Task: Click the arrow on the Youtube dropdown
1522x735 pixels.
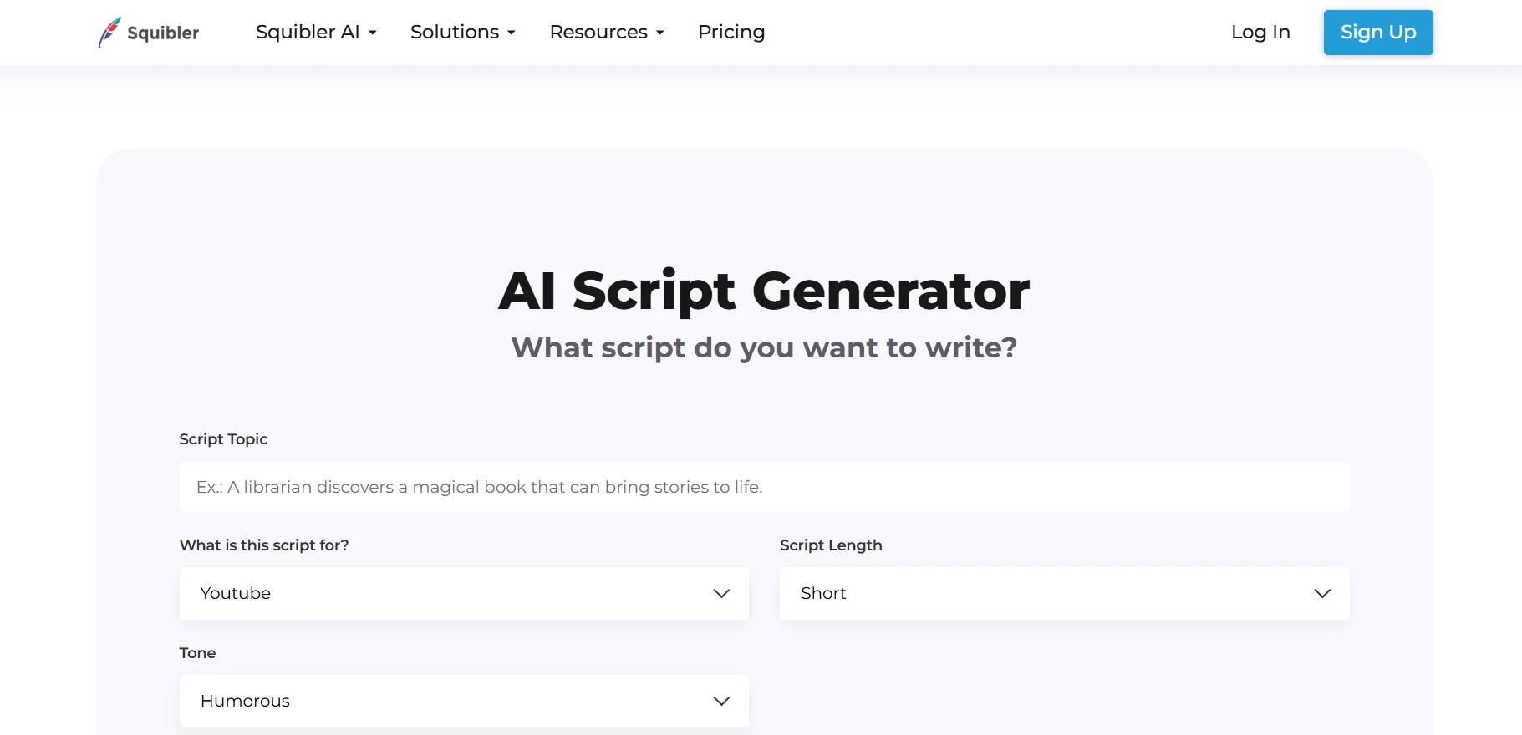Action: (x=720, y=593)
